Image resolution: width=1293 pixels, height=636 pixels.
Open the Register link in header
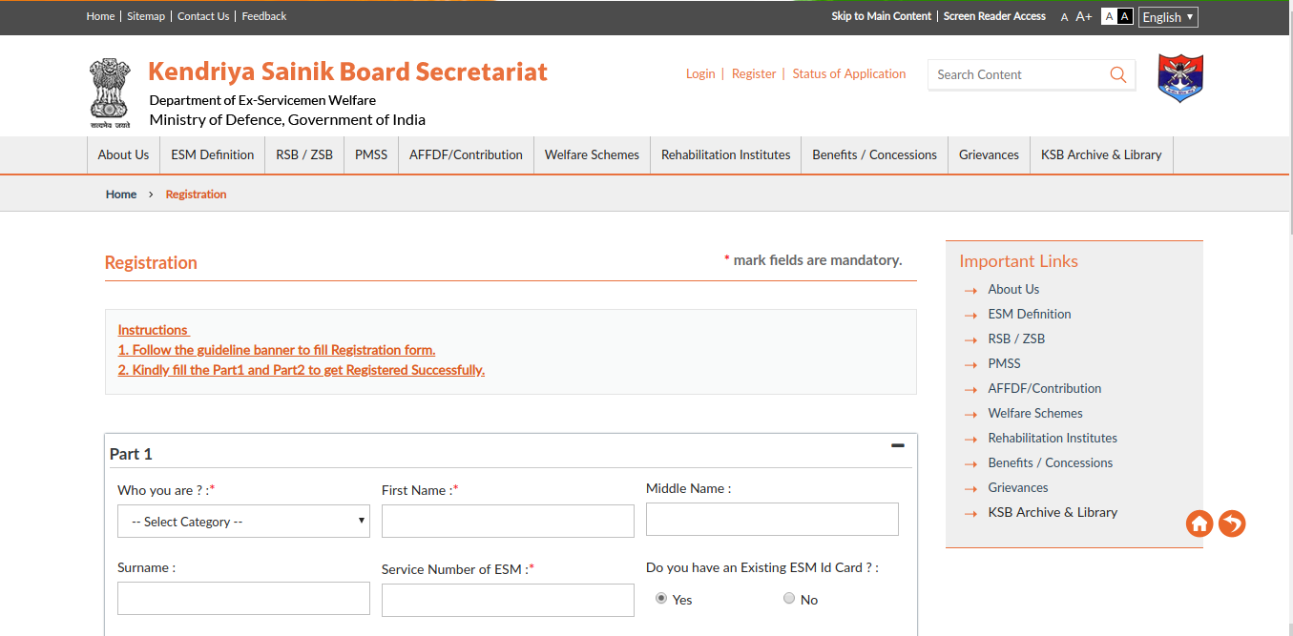click(x=754, y=73)
